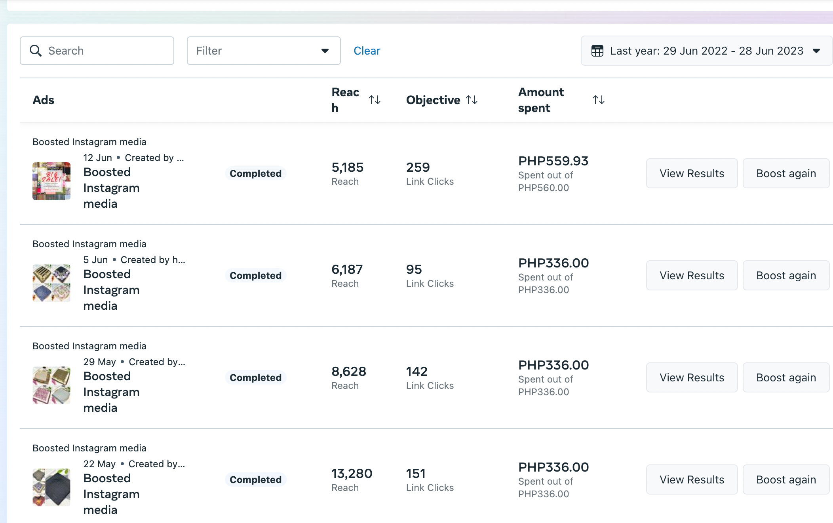
Task: Boost again the 29 May ad
Action: click(786, 377)
